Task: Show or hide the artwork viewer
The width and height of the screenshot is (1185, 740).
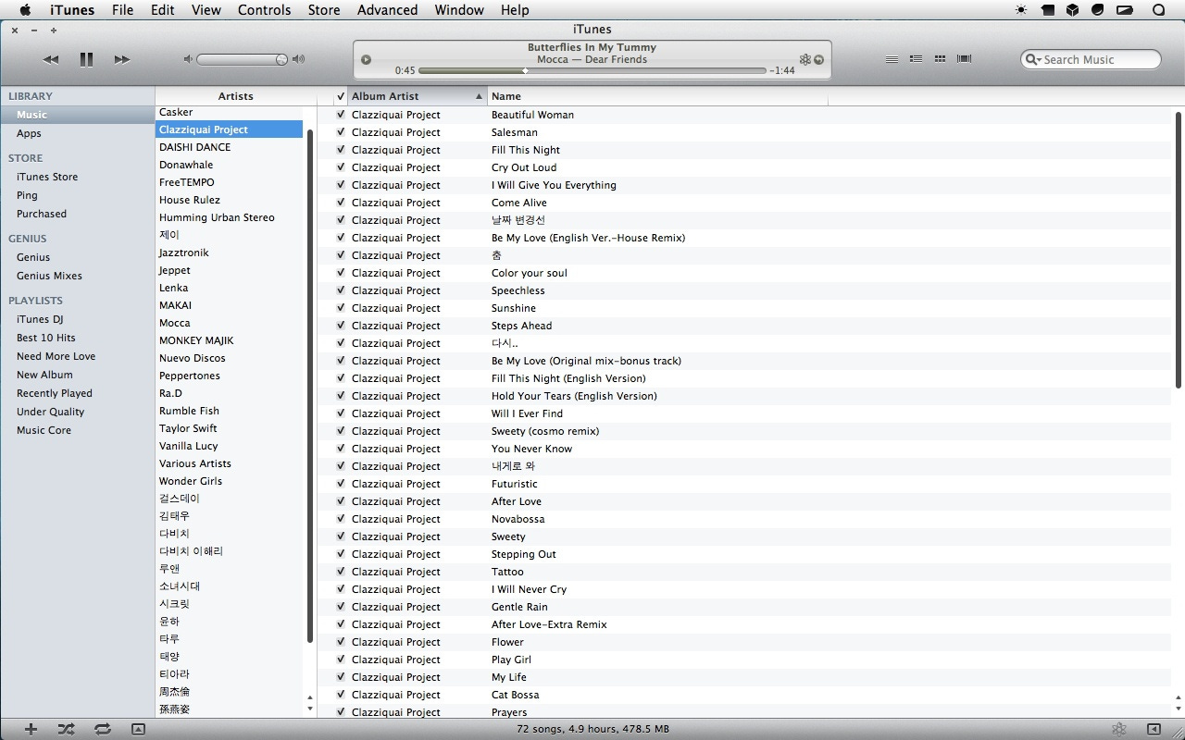Action: pyautogui.click(x=138, y=729)
